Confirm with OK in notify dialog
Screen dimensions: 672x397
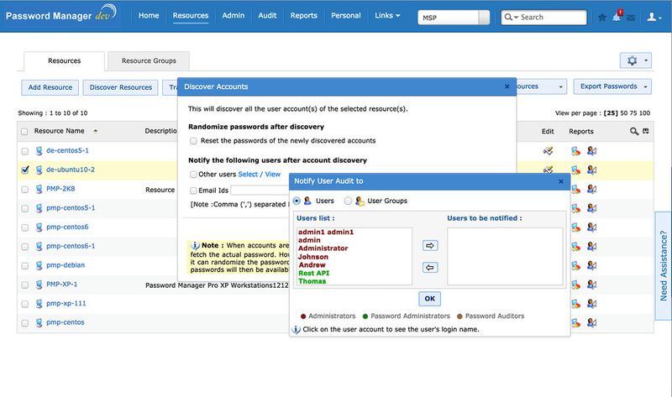tap(430, 299)
